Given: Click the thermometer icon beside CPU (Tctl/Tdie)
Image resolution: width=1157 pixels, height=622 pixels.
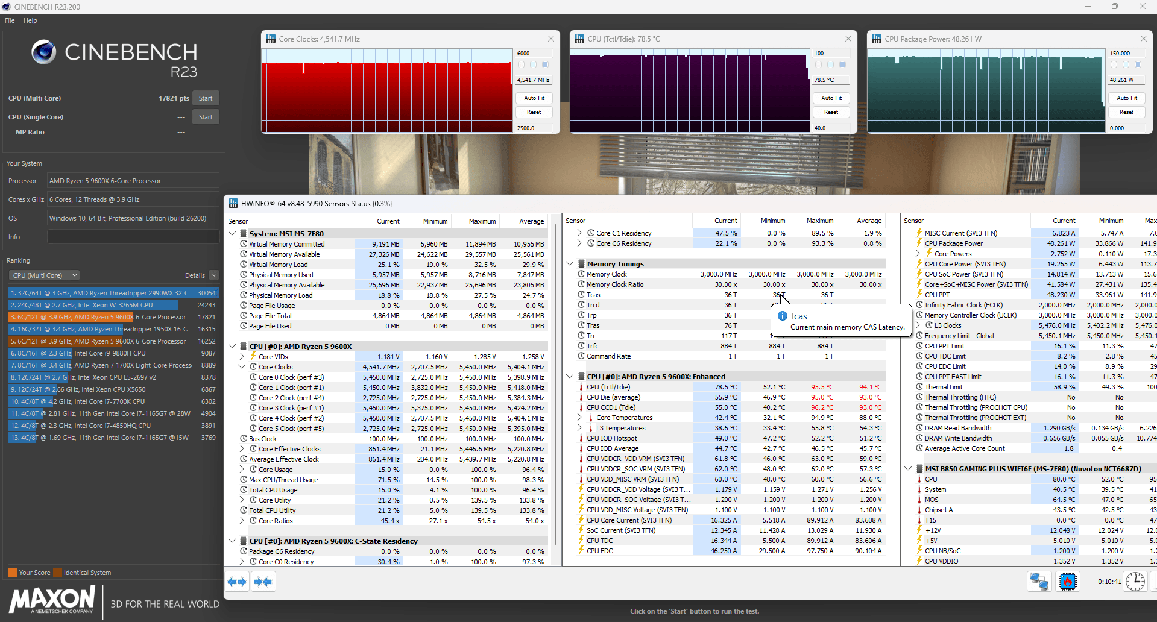Looking at the screenshot, I should tap(581, 387).
